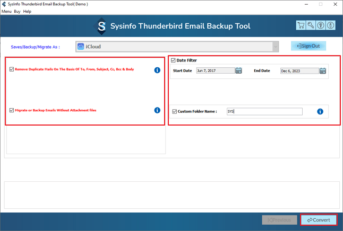Toggle the Custom Folder Name checkbox

click(175, 112)
